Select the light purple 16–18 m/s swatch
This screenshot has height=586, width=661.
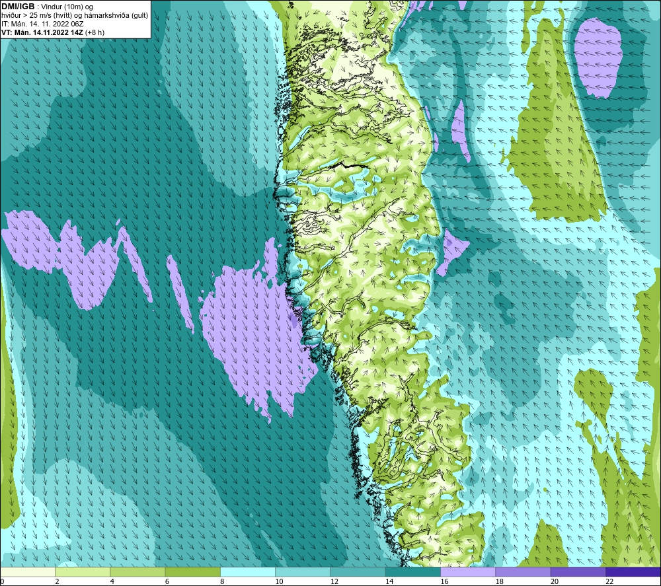click(x=468, y=571)
